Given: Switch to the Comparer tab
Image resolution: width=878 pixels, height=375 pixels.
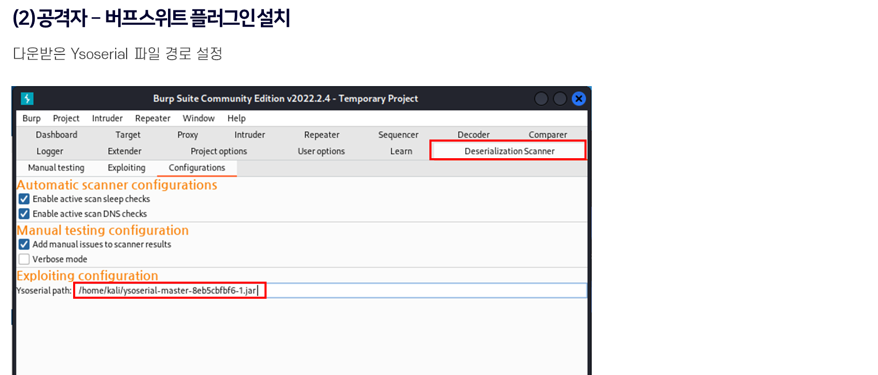Looking at the screenshot, I should [x=548, y=135].
